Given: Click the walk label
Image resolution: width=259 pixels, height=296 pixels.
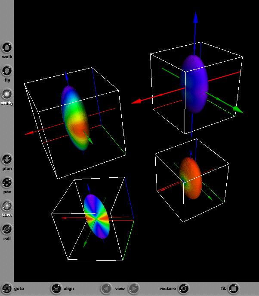Looking at the screenshot, I should [x=7, y=57].
